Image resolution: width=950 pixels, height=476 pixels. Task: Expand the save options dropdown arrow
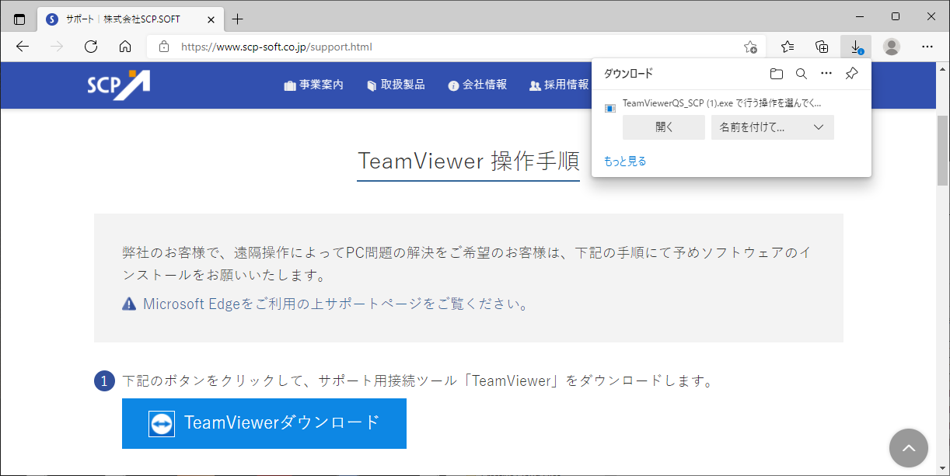tap(819, 127)
